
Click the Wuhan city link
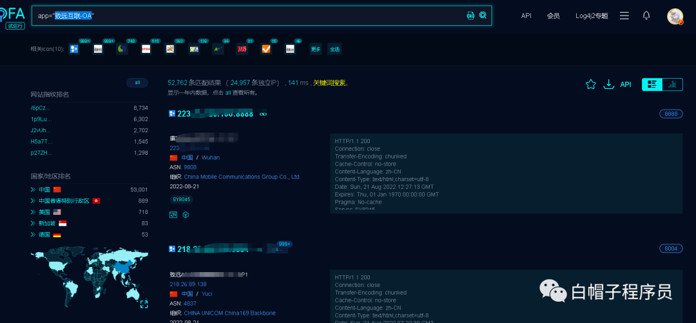pos(210,158)
